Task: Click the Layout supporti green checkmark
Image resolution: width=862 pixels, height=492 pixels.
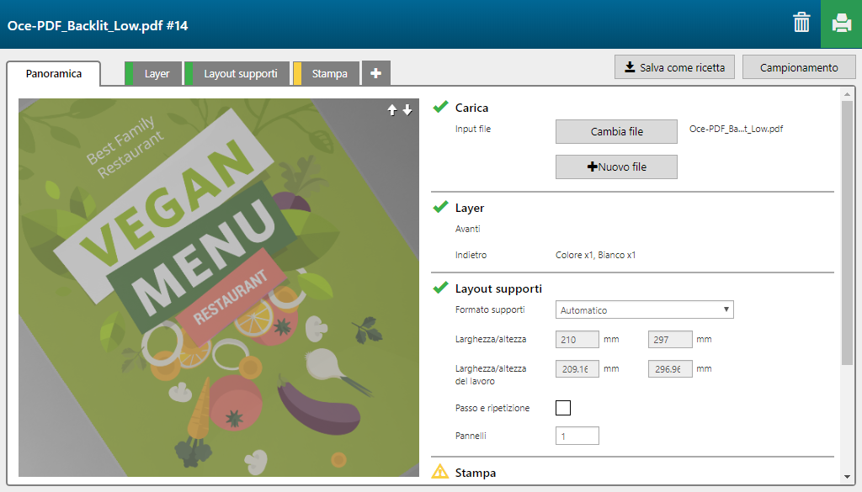Action: [441, 288]
